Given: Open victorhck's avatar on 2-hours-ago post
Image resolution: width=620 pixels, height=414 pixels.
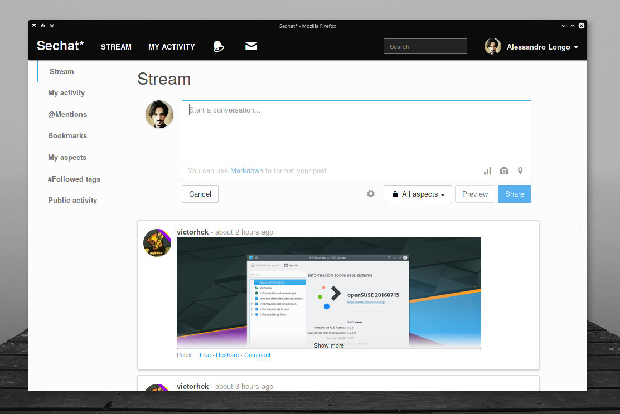Looking at the screenshot, I should click(157, 242).
